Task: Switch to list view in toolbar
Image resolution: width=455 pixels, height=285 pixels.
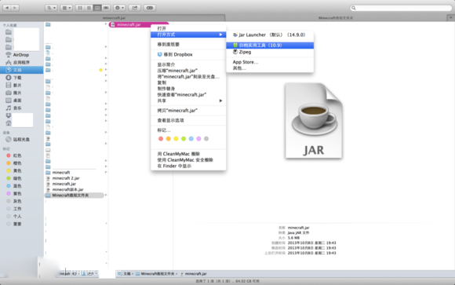Action: tap(89, 8)
